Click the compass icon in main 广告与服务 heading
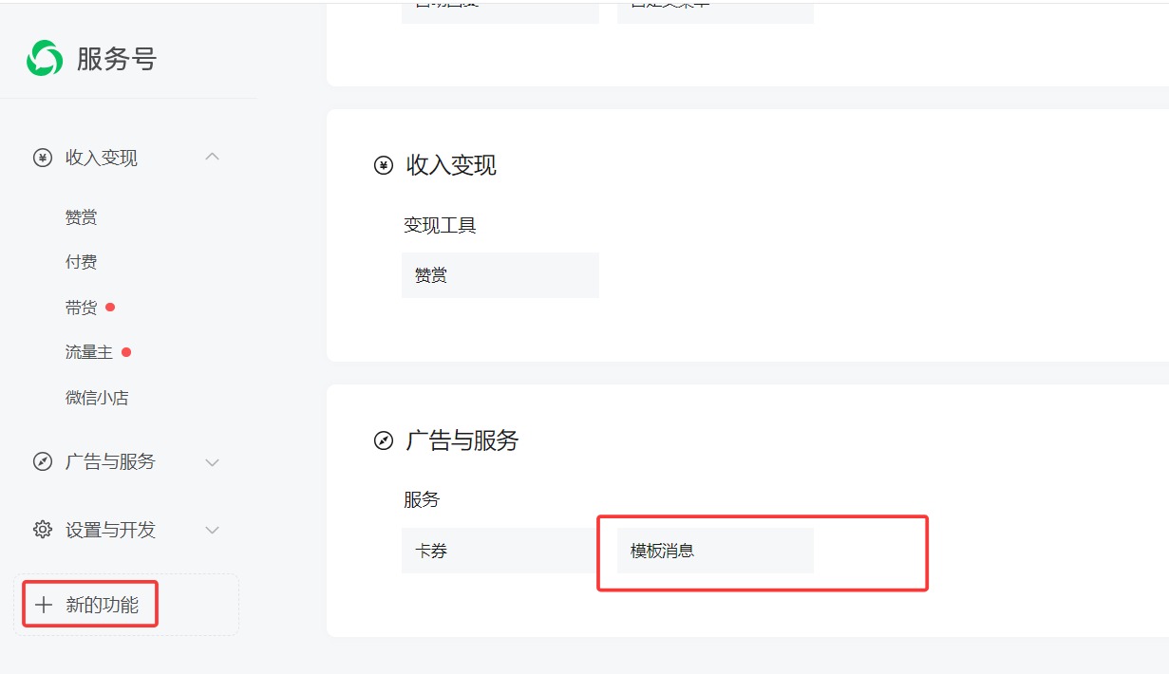 [x=384, y=440]
